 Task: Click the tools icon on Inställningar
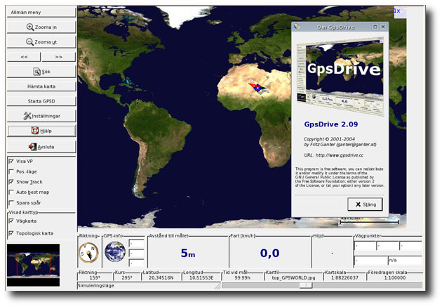[x=27, y=116]
